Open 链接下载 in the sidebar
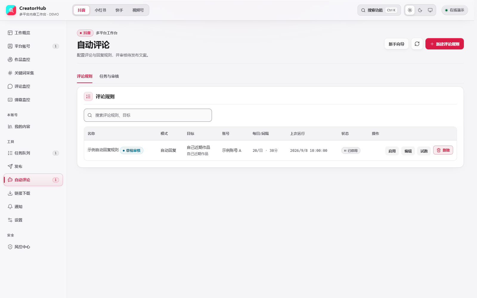The width and height of the screenshot is (477, 298). pos(33,193)
